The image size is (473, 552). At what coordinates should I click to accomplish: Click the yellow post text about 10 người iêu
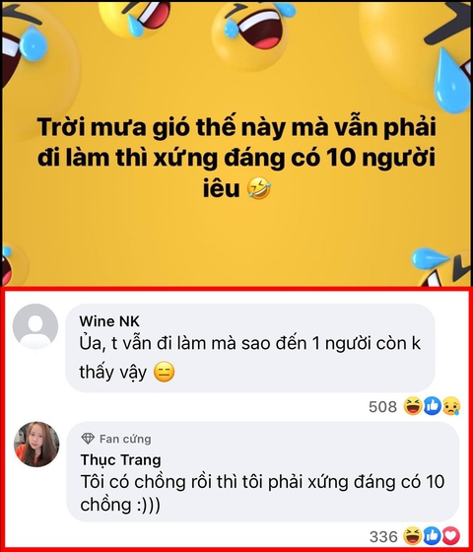(x=236, y=158)
